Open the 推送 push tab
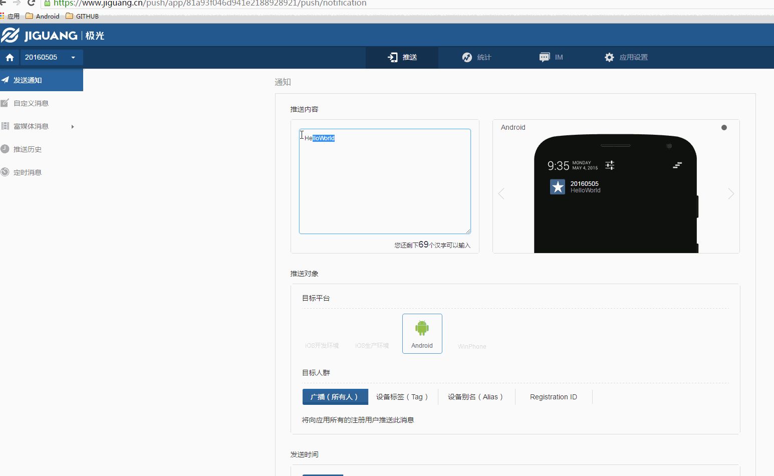 tap(402, 58)
